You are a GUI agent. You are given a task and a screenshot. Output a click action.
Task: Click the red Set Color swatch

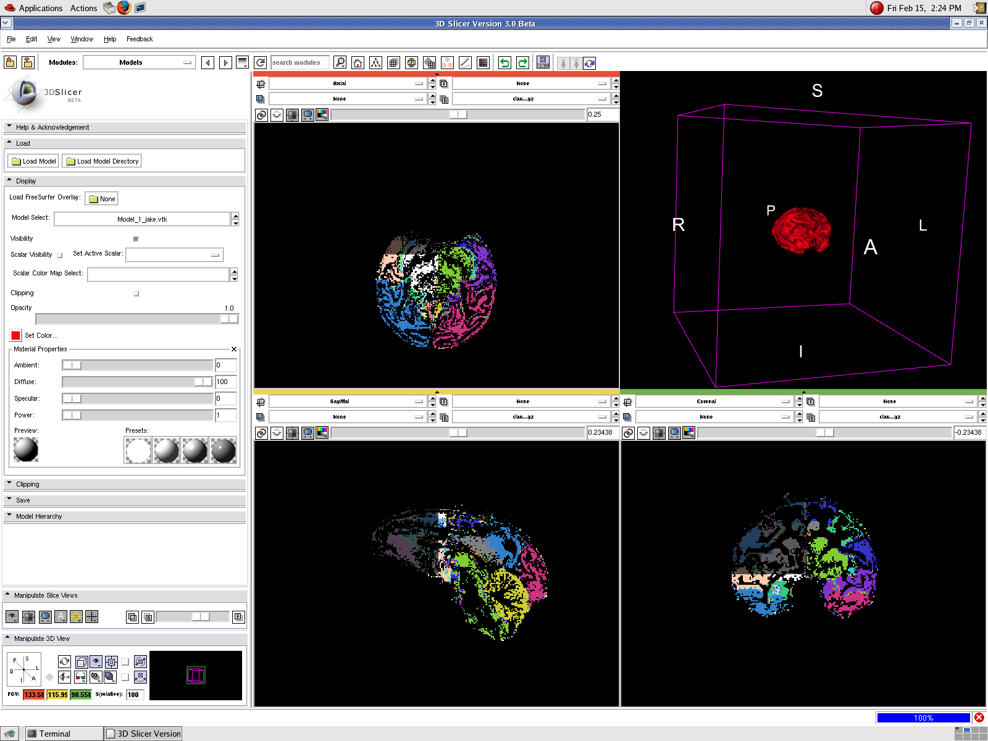pyautogui.click(x=16, y=335)
